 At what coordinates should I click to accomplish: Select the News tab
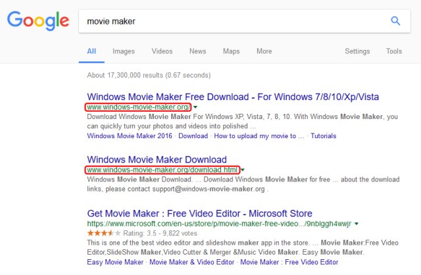[197, 51]
